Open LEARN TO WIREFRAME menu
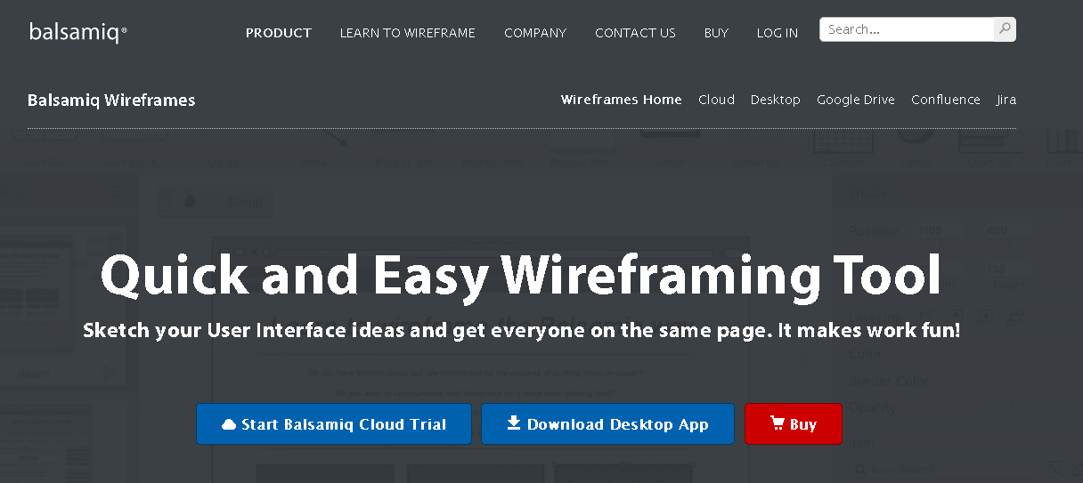Image resolution: width=1083 pixels, height=483 pixels. pyautogui.click(x=408, y=33)
